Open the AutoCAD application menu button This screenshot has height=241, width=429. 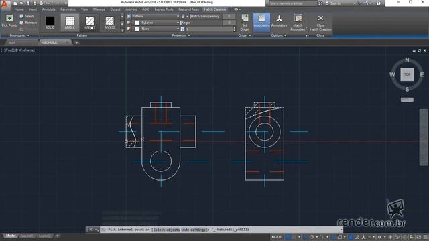(x=5, y=5)
